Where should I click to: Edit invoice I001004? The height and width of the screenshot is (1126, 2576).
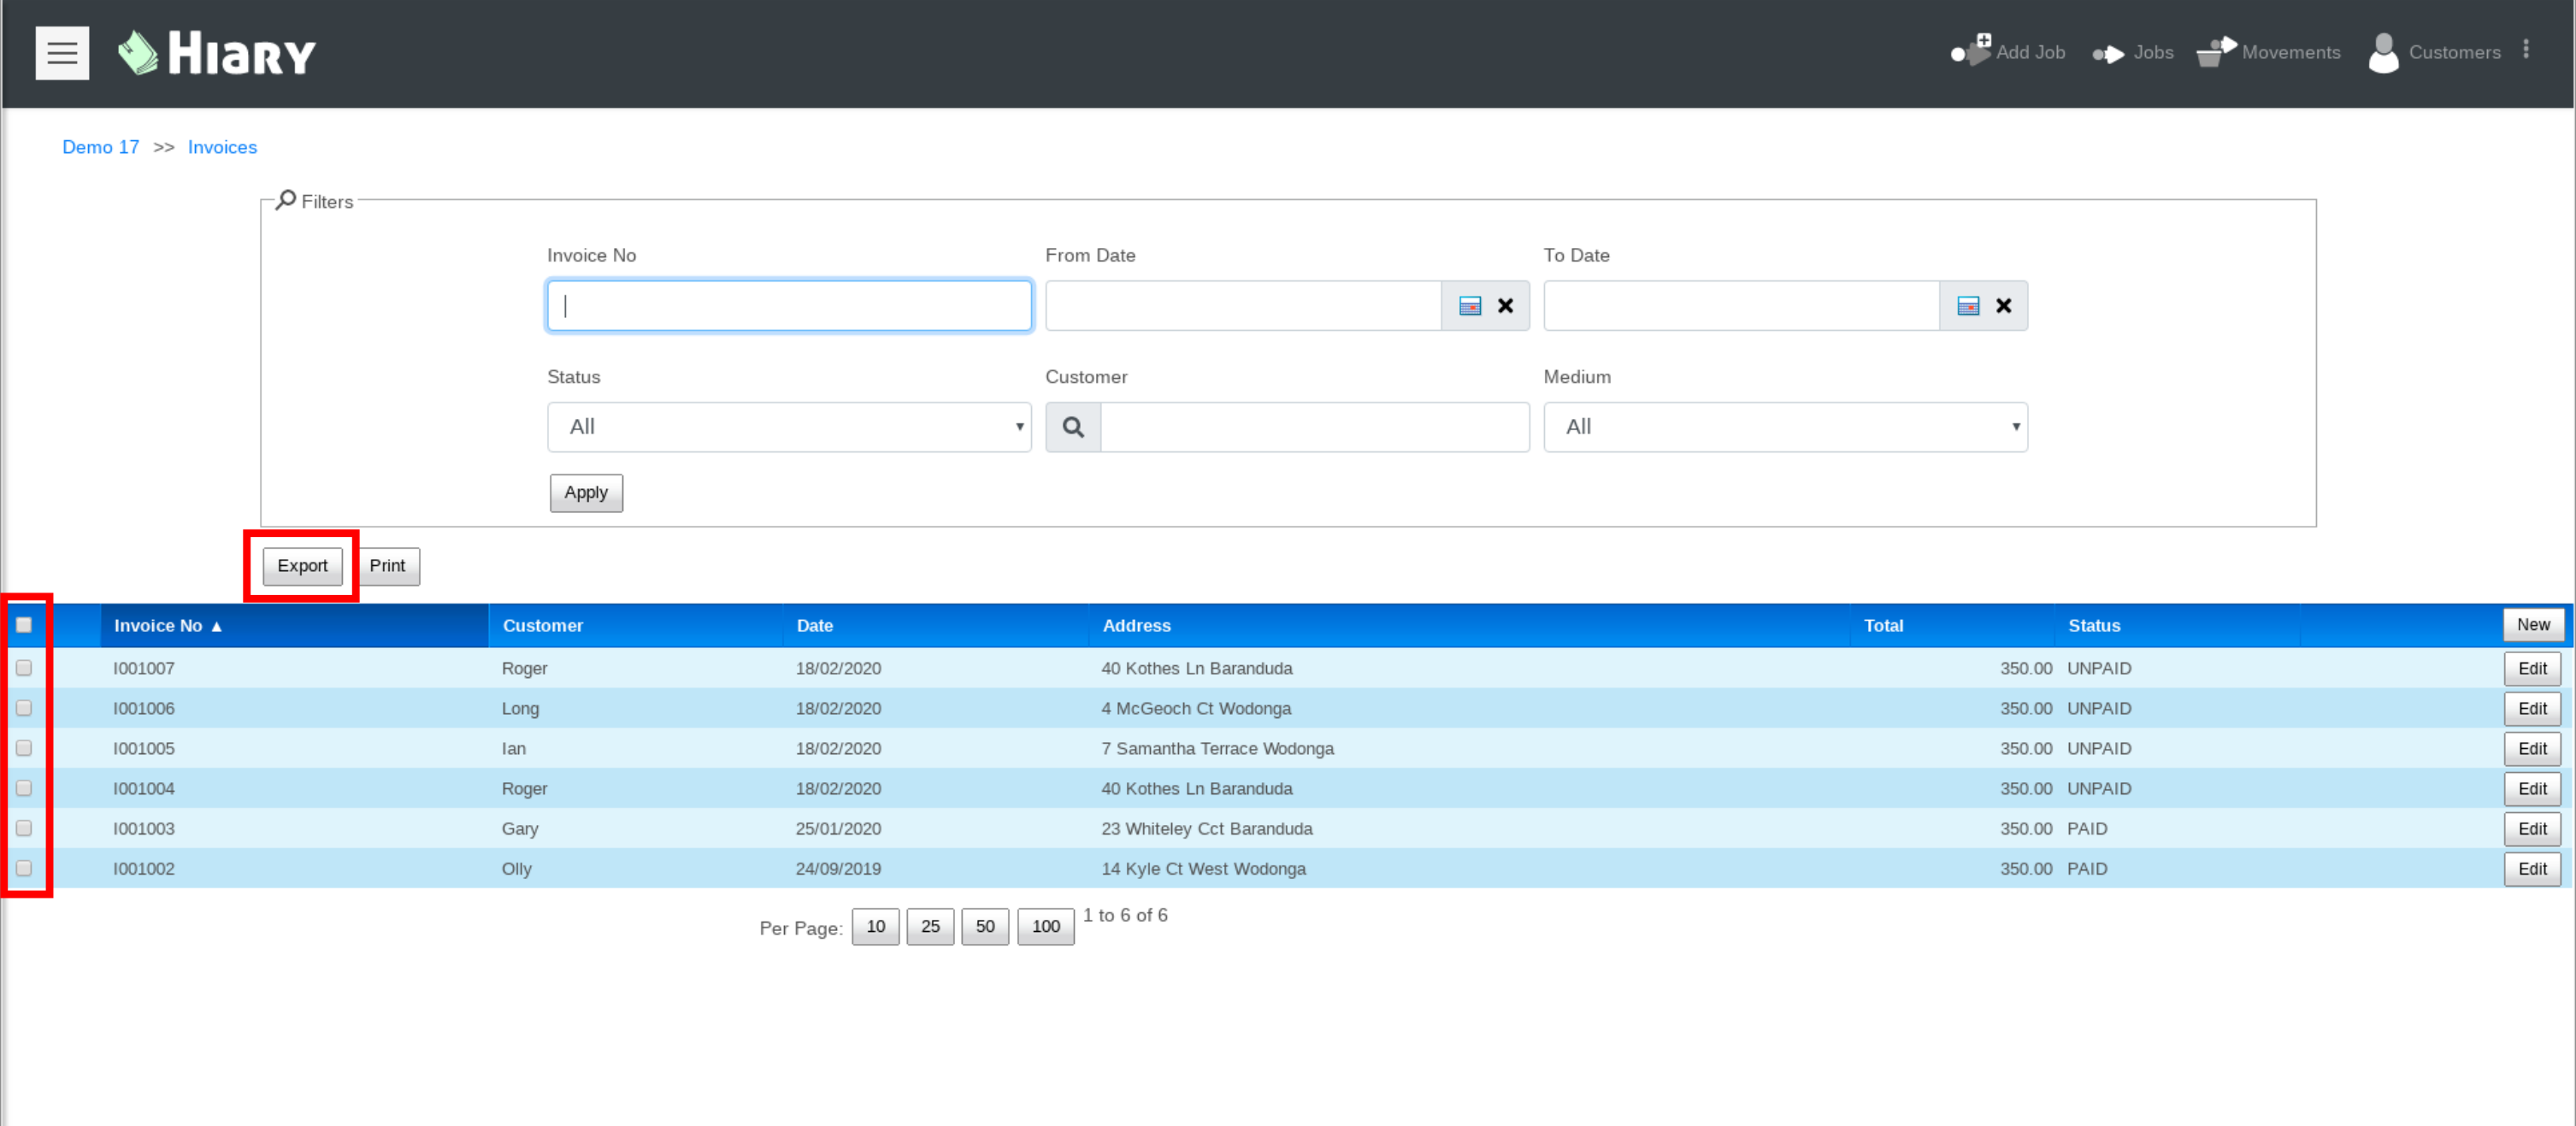click(x=2531, y=789)
